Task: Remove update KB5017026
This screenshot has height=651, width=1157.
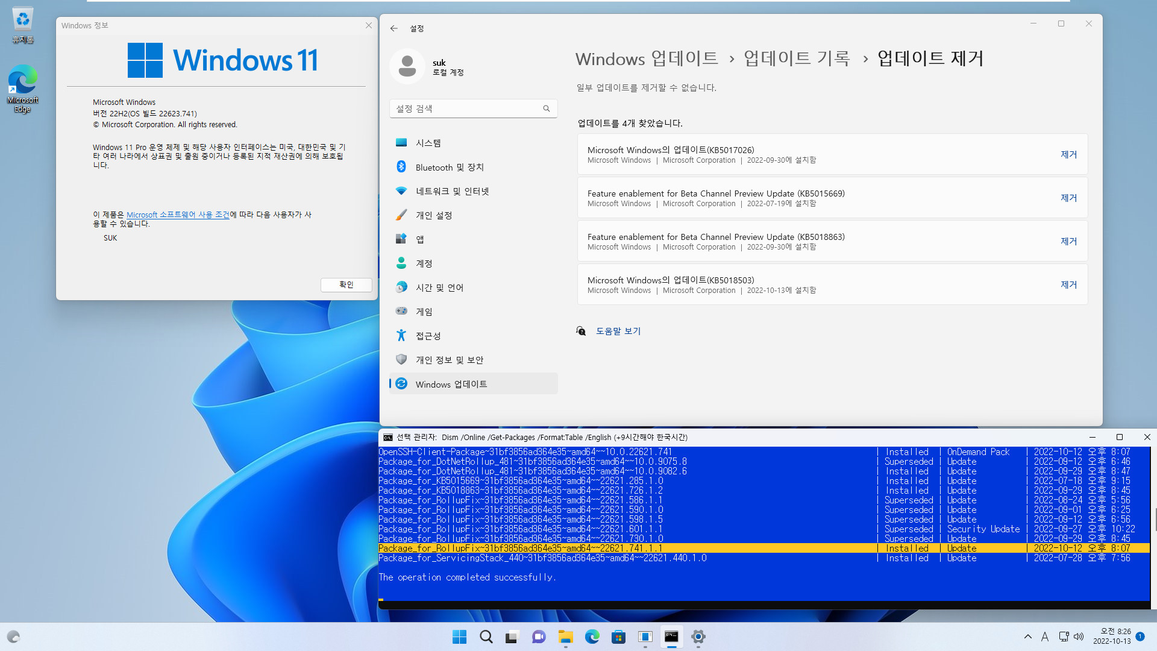Action: [x=1068, y=154]
